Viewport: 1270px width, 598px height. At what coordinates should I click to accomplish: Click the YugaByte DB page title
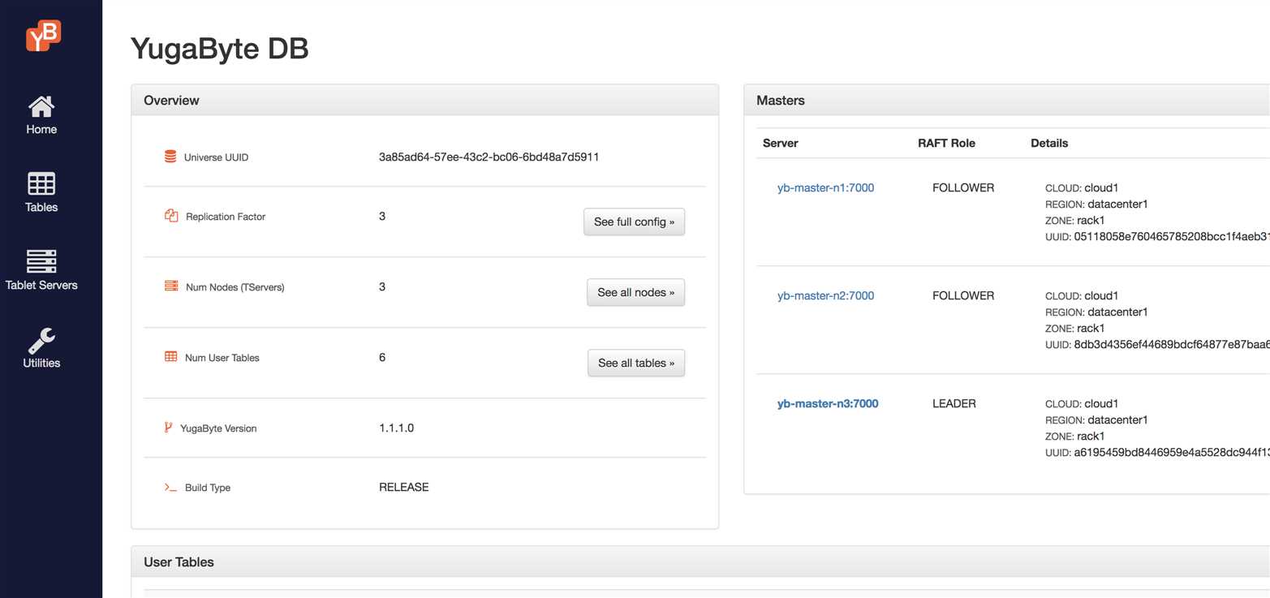[220, 49]
